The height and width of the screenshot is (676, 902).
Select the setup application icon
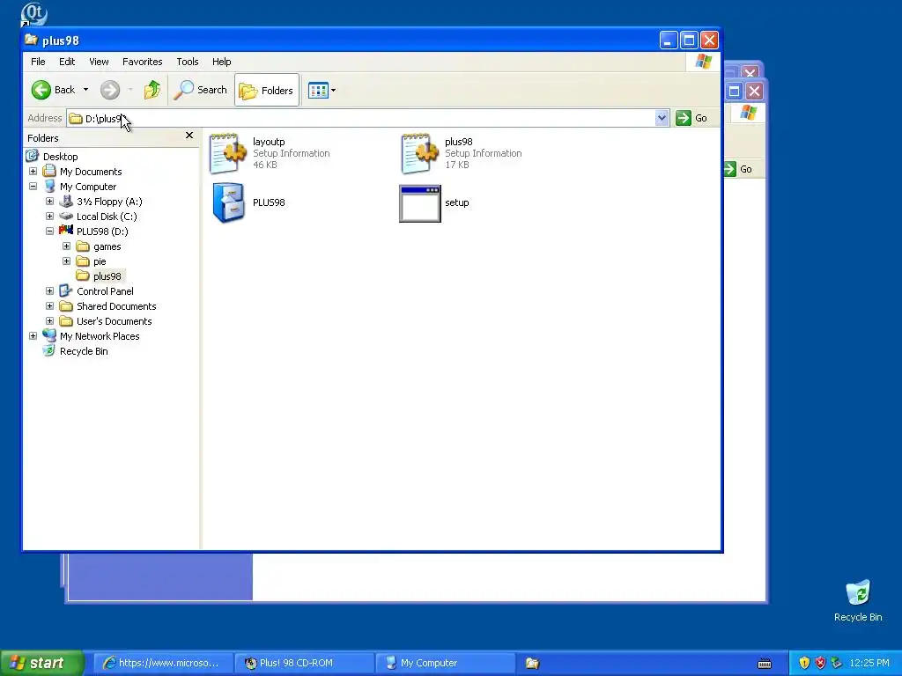pos(420,203)
